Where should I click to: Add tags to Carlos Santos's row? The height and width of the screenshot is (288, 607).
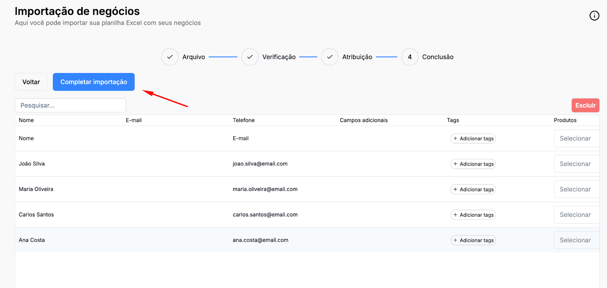pos(473,215)
